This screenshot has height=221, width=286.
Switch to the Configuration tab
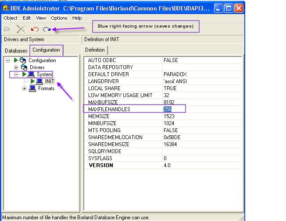click(x=46, y=50)
